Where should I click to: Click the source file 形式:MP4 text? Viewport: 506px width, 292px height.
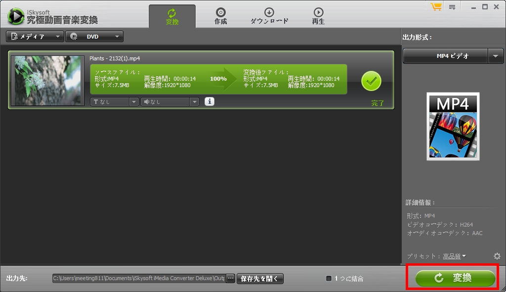pyautogui.click(x=107, y=79)
